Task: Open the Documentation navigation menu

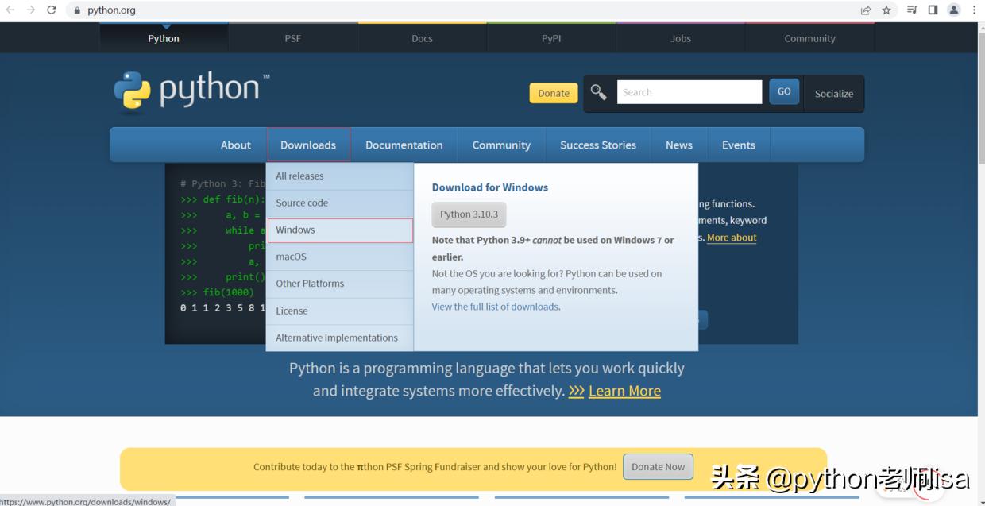Action: (x=404, y=145)
